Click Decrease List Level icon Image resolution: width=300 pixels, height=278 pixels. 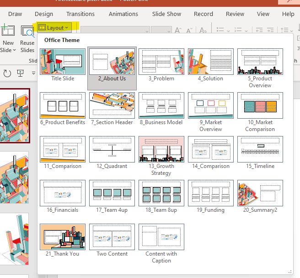[259, 30]
